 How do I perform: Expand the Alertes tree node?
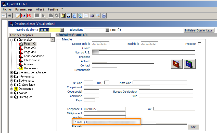[x=12, y=93]
